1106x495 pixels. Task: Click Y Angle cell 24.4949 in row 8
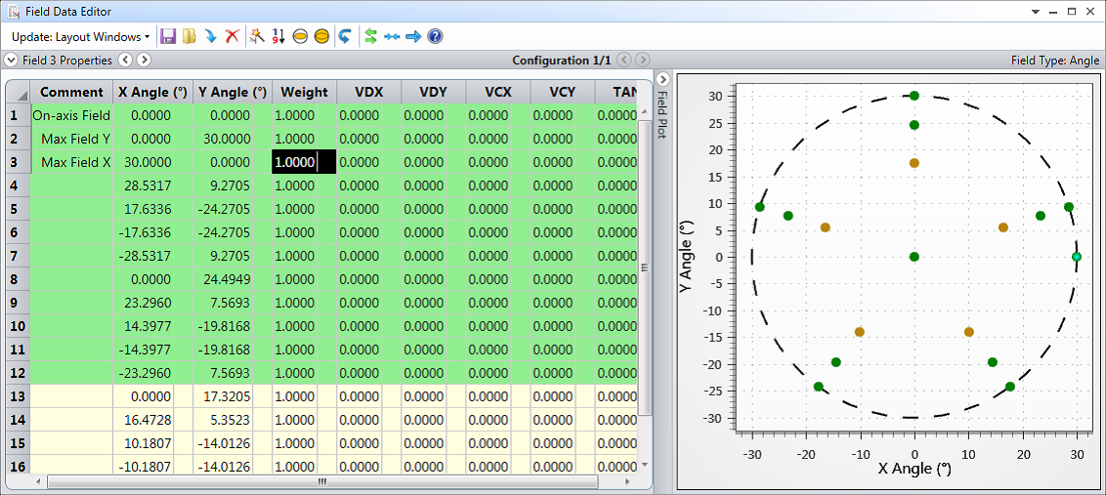coord(233,279)
